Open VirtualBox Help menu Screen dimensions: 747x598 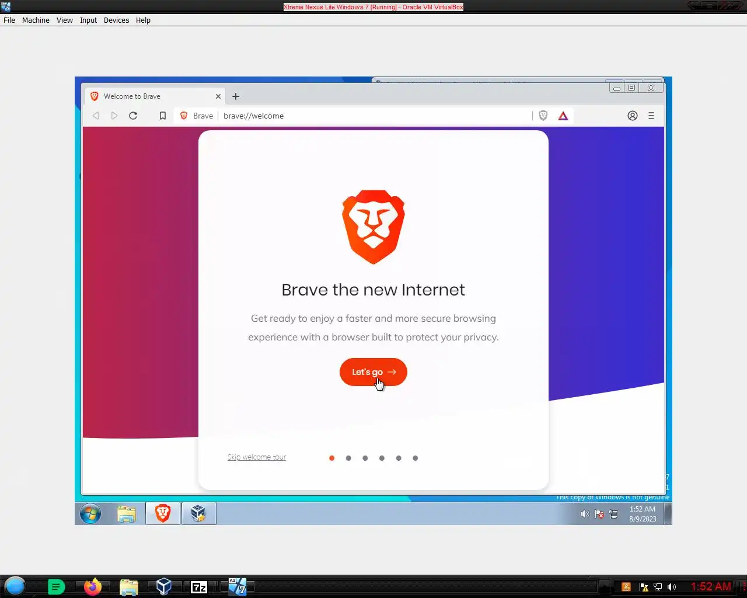point(144,20)
